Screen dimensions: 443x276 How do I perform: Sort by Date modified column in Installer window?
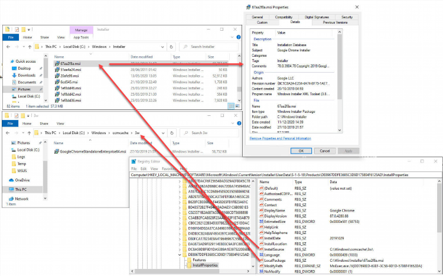click(x=142, y=57)
